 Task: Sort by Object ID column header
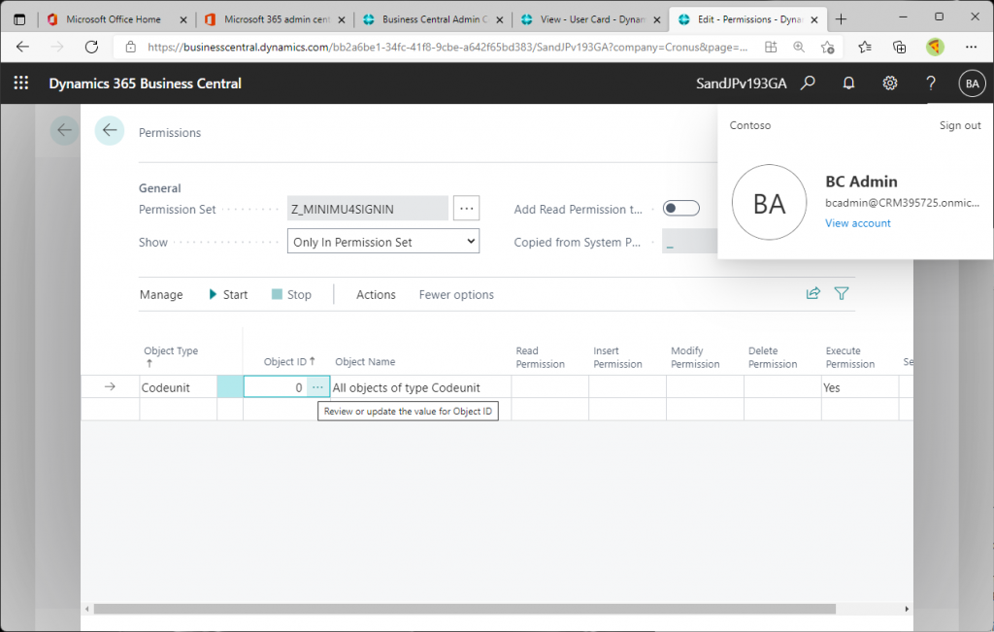click(289, 361)
